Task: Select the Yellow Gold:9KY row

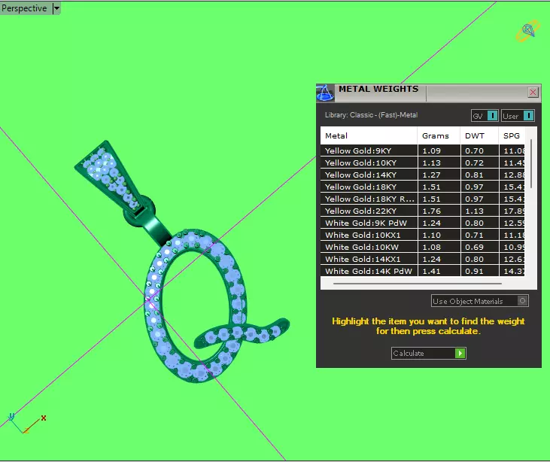Action: pyautogui.click(x=422, y=150)
